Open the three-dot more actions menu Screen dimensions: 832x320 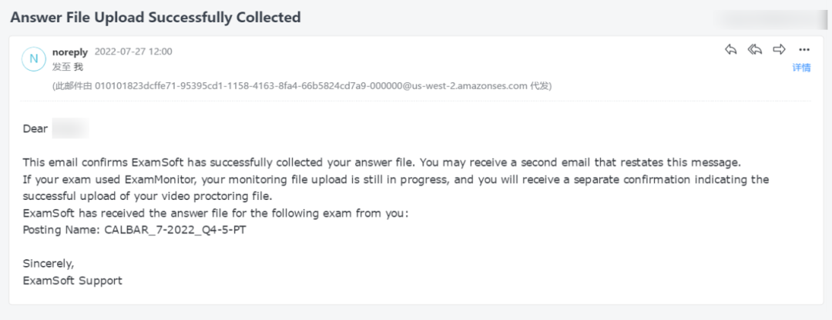click(803, 50)
